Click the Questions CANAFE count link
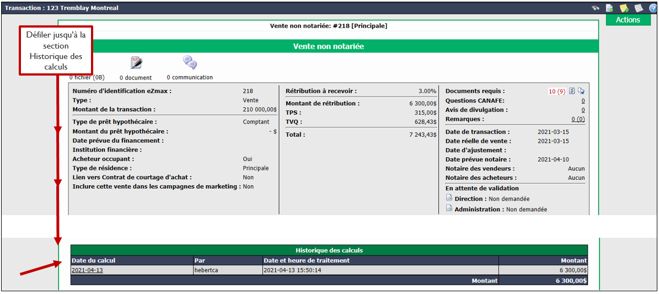Image resolution: width=659 pixels, height=294 pixels. (x=583, y=100)
